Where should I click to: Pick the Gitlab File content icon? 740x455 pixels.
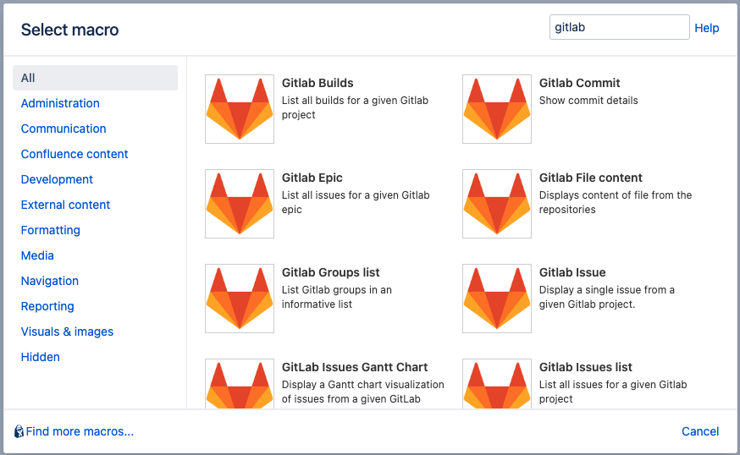497,204
